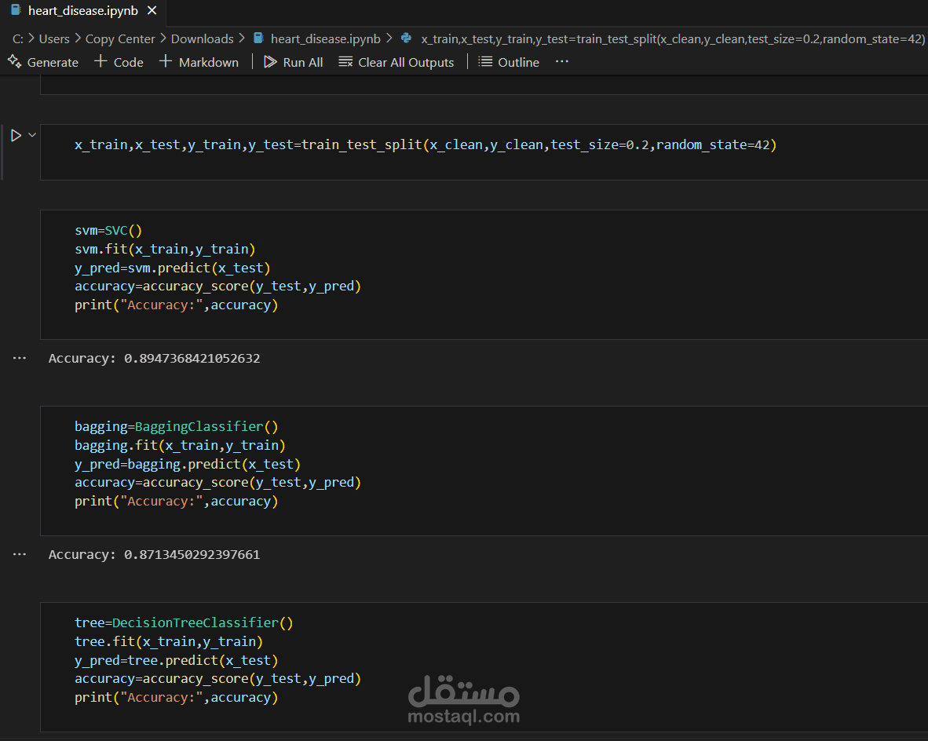Click accuracy_score line in the tree cell

pos(217,679)
